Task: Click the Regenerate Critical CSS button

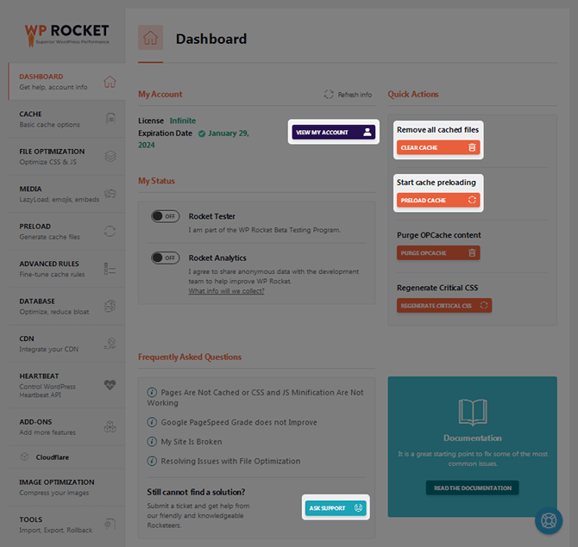Action: click(x=444, y=305)
